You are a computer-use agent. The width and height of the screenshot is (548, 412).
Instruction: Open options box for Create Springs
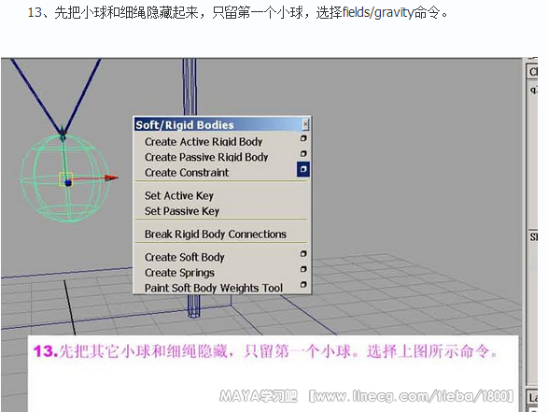pyautogui.click(x=303, y=269)
